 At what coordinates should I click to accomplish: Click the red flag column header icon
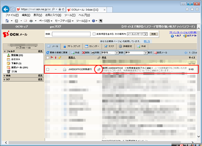click(52, 57)
